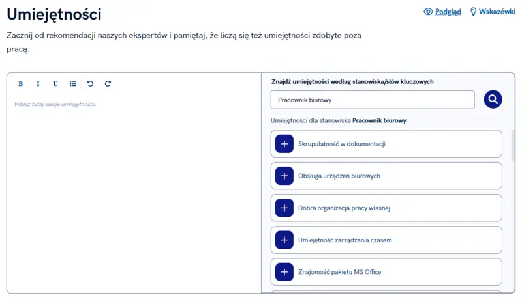Screen dimensions: 522x304
Task: Redo the last editor change
Action: pos(108,83)
